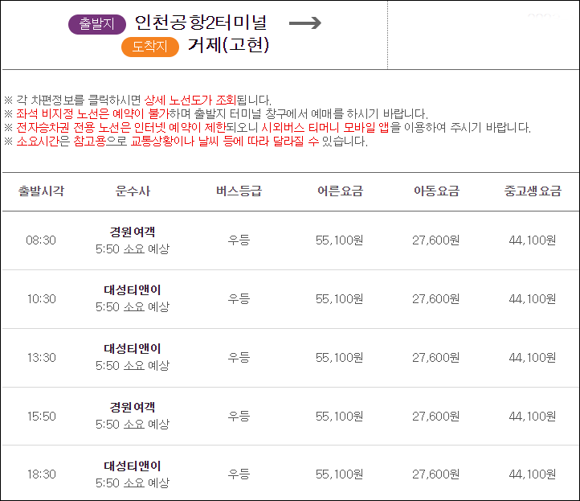The width and height of the screenshot is (580, 501).
Task: Select destination name 거제(고현)
Action: tap(229, 45)
